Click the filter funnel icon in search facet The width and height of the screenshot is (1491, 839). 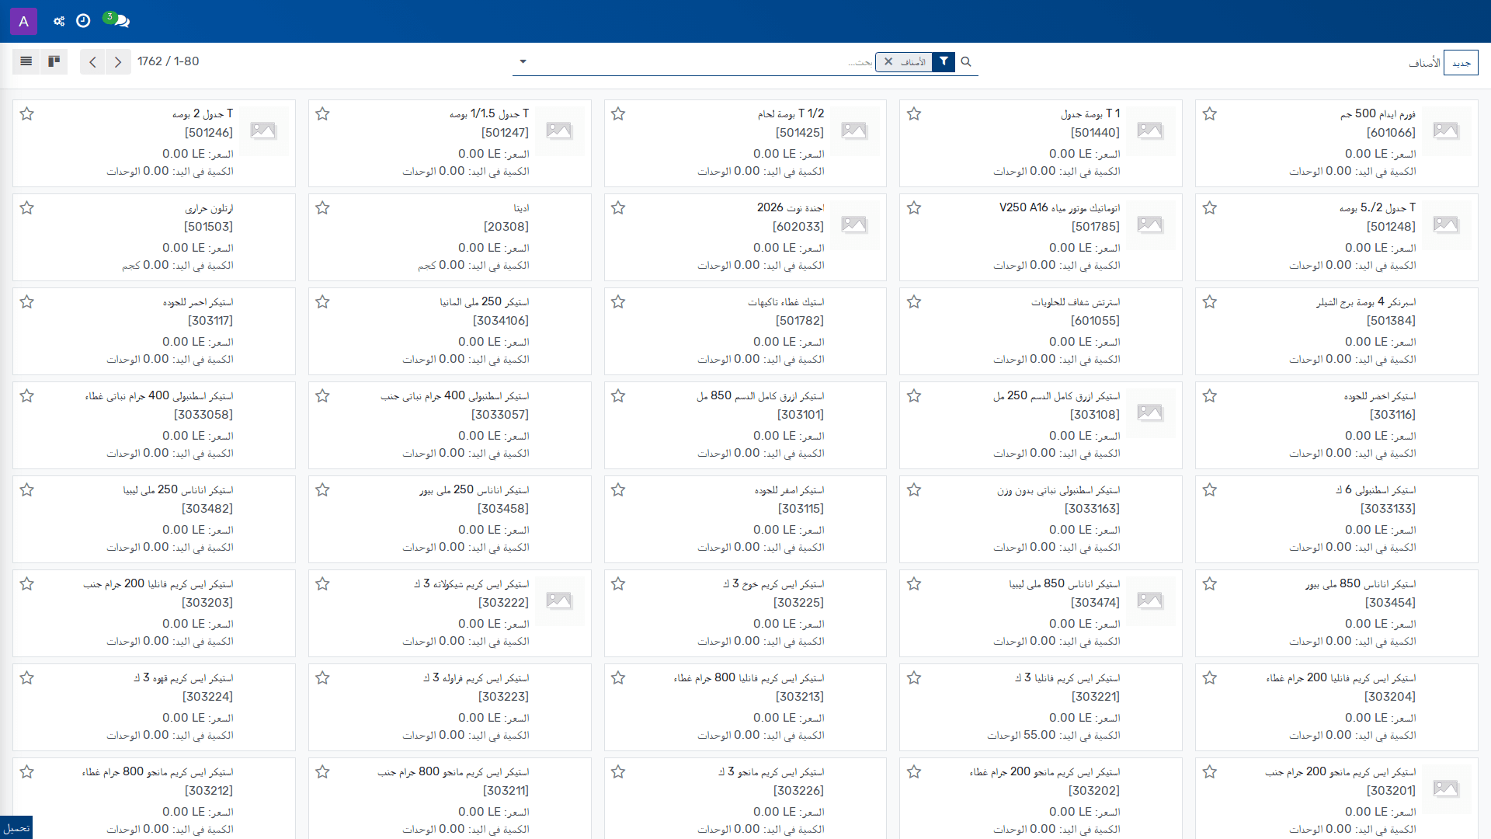click(944, 61)
